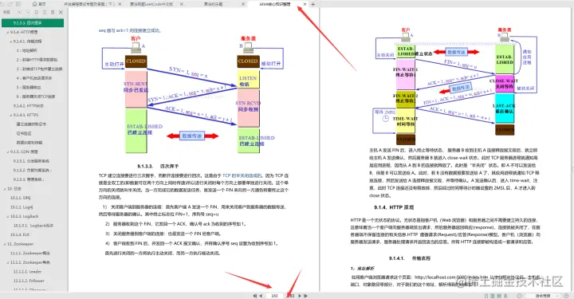Collapse the 11.1.1 Zookeeper roles node

tap(7, 262)
